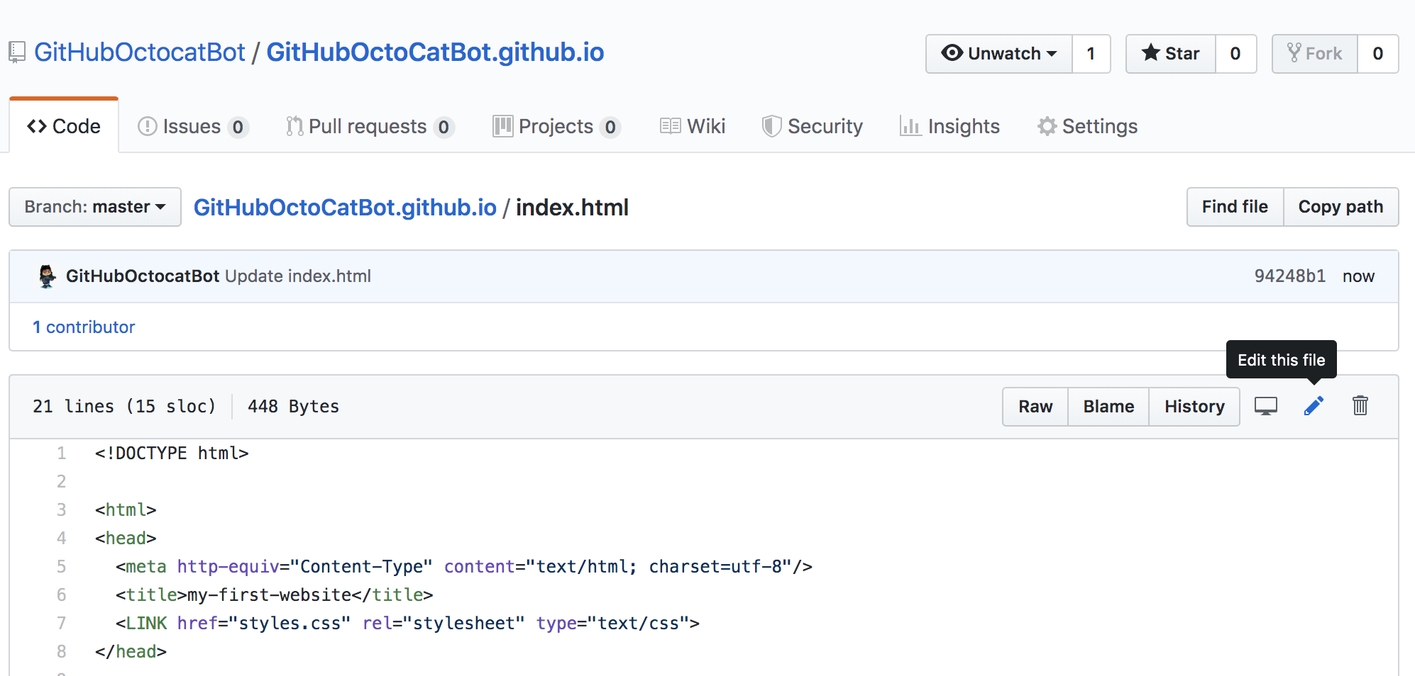Viewport: 1415px width, 676px height.
Task: Open the 'Update index.html' commit message
Action: 298,276
